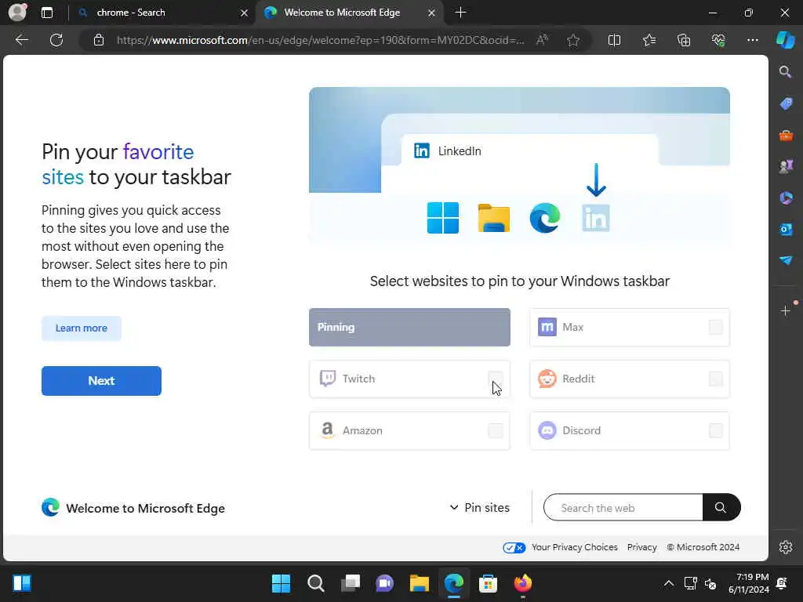Close the Welcome to Microsoft Edge tab
The width and height of the screenshot is (803, 602).
pos(432,13)
